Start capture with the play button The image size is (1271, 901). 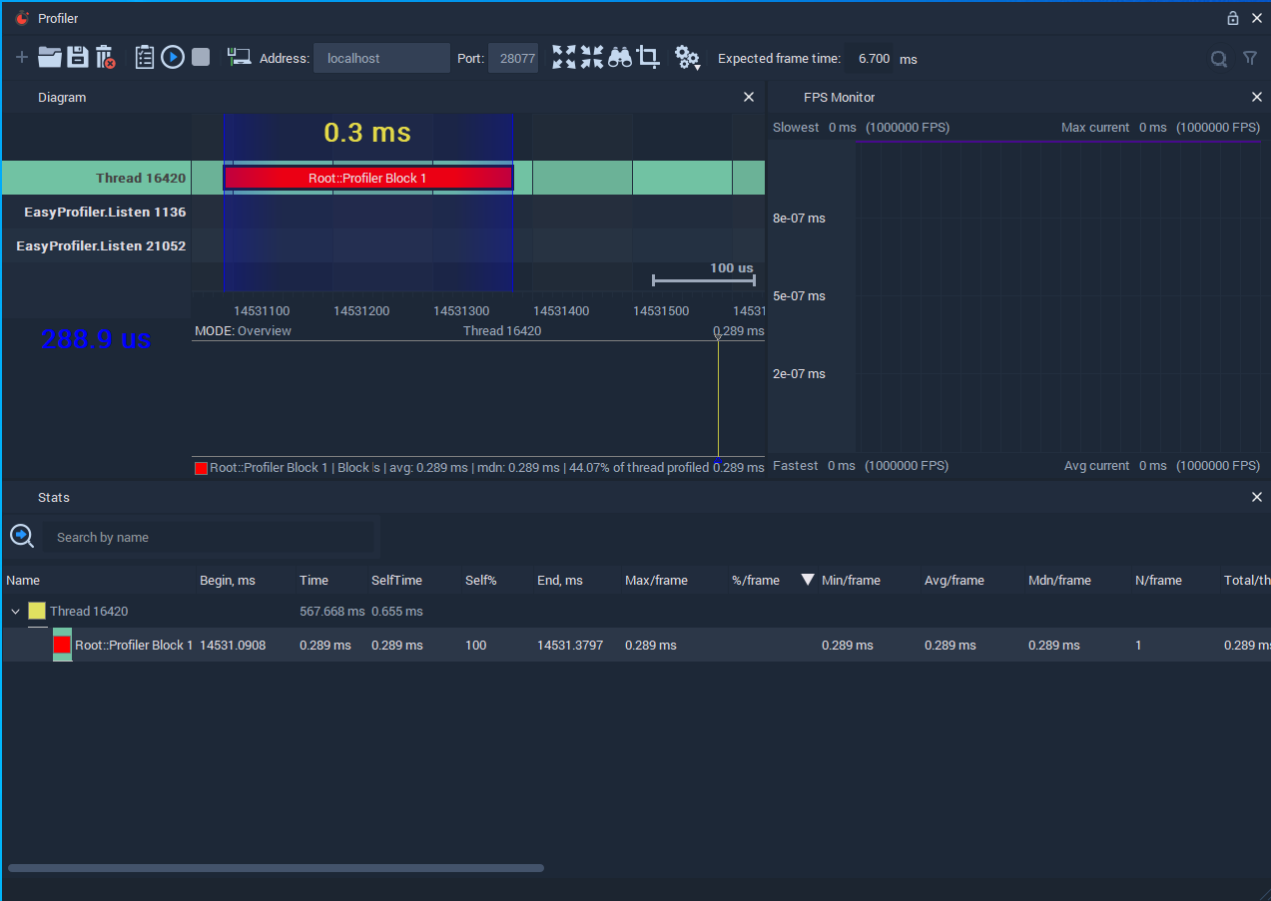173,58
